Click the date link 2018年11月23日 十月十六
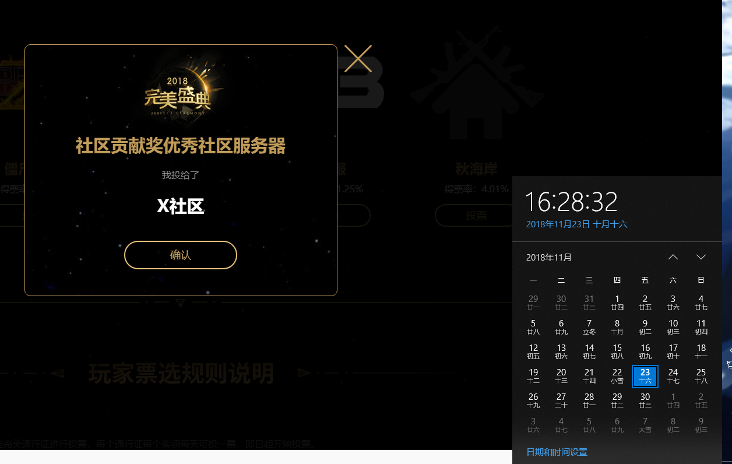 click(576, 224)
